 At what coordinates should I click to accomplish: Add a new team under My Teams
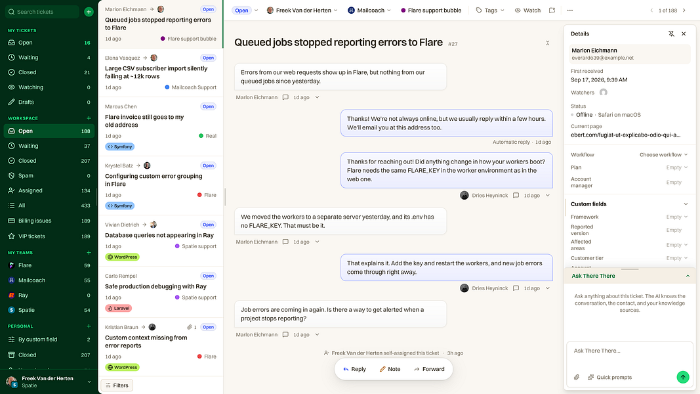[89, 253]
